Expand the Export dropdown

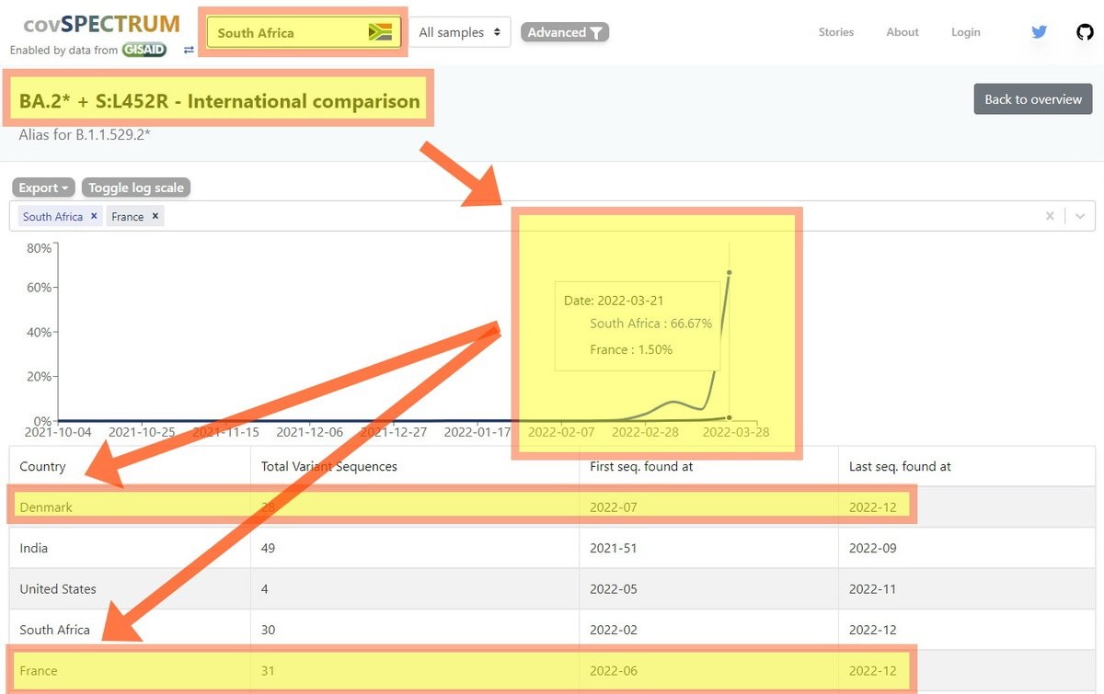pos(44,188)
